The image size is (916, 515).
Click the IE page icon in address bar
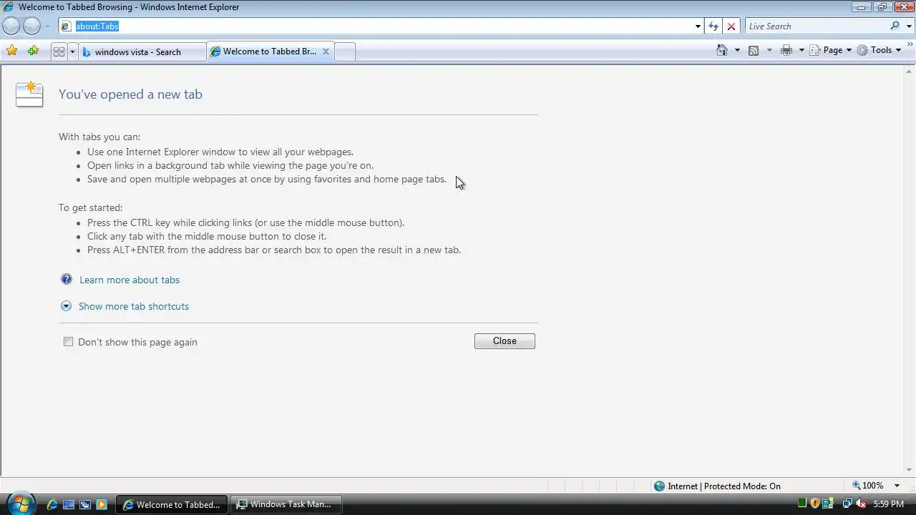coord(67,26)
